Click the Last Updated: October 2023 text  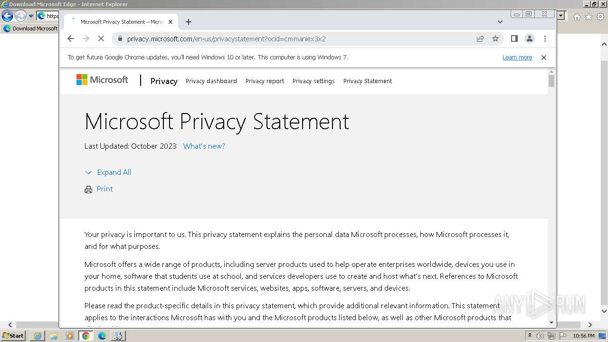pyautogui.click(x=131, y=146)
